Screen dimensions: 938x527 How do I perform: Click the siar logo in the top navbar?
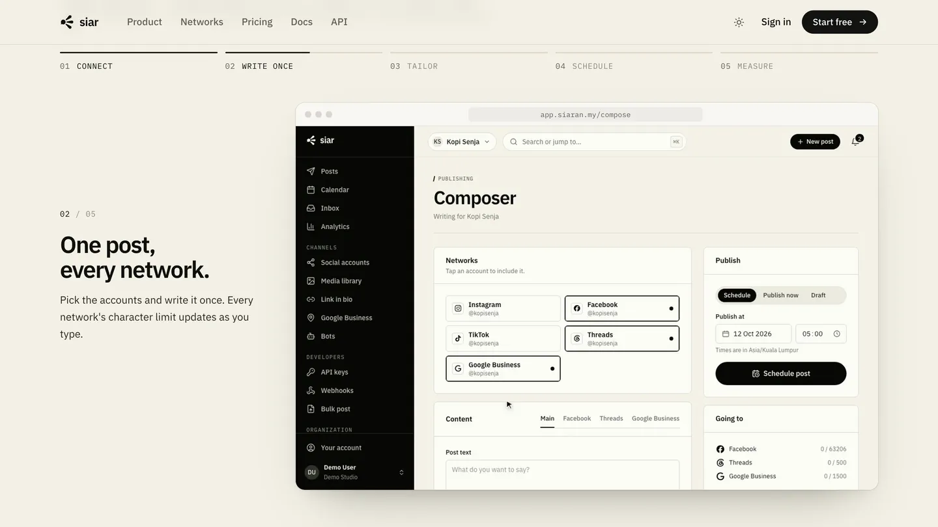(x=79, y=22)
